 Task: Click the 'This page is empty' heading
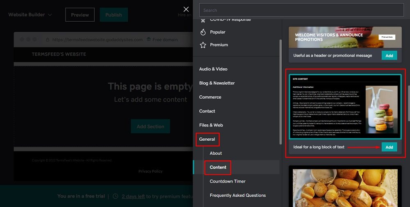(x=150, y=86)
